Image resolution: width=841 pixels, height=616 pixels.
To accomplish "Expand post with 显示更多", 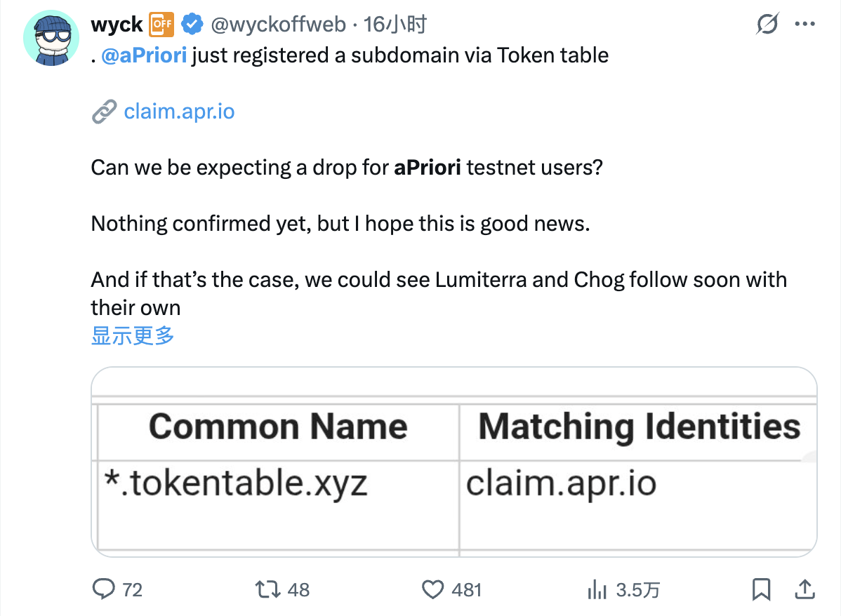I will point(133,336).
